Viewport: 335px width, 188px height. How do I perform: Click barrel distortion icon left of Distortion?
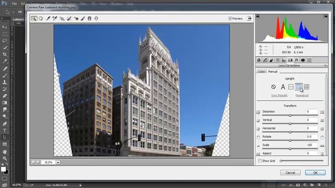(258, 112)
